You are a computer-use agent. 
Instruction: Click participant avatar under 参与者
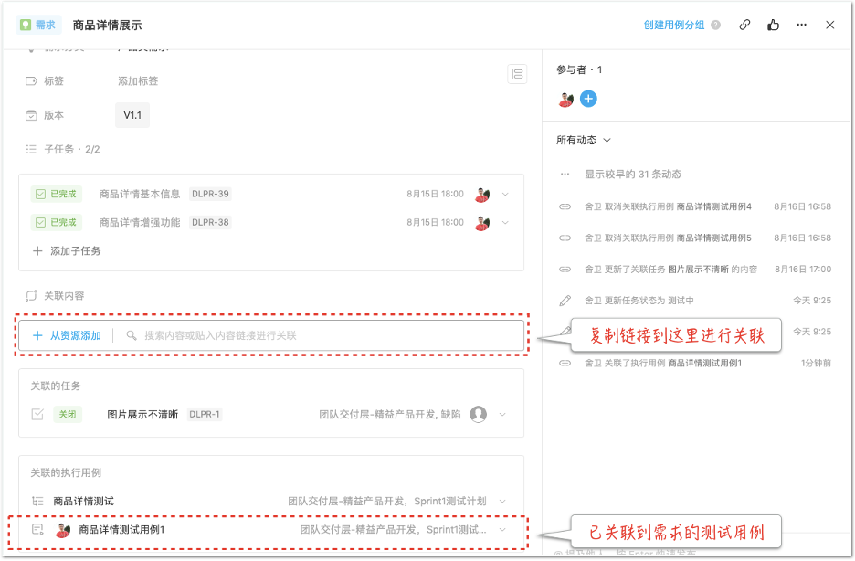coord(566,100)
